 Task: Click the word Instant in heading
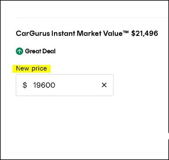pos(63,33)
